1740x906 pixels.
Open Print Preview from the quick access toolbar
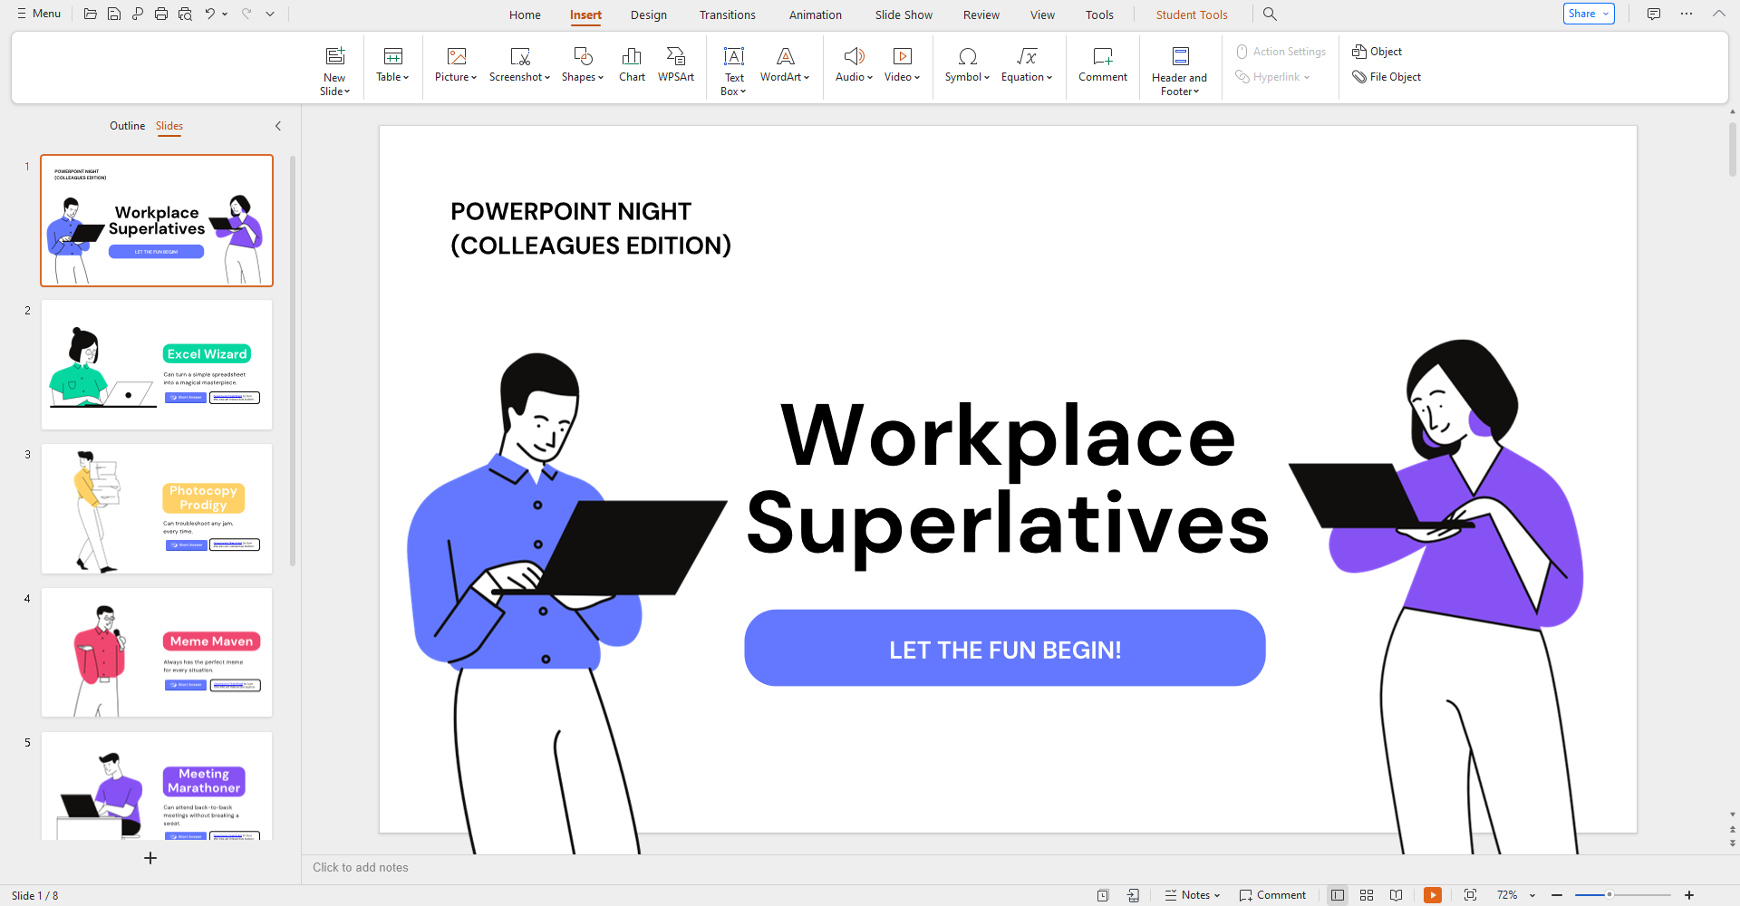[185, 14]
